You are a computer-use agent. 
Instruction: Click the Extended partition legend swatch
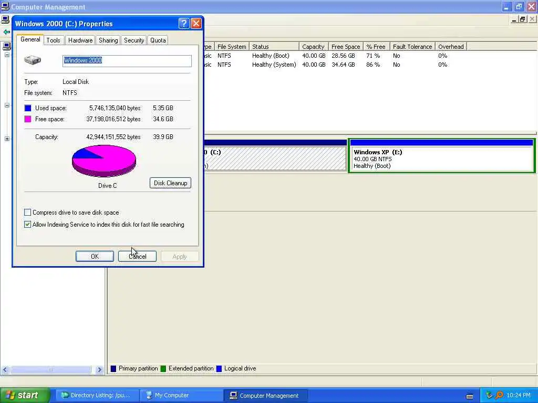[x=163, y=369]
